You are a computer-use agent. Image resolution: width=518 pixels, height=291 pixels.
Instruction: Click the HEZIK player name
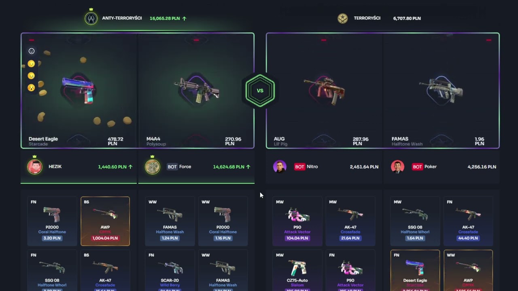tap(55, 167)
